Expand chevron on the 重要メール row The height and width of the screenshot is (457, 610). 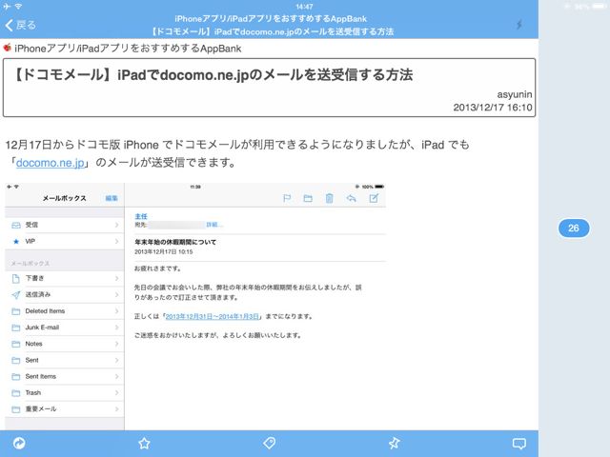116,408
